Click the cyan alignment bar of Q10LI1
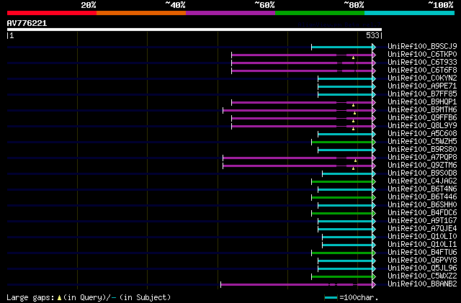 click(x=349, y=245)
